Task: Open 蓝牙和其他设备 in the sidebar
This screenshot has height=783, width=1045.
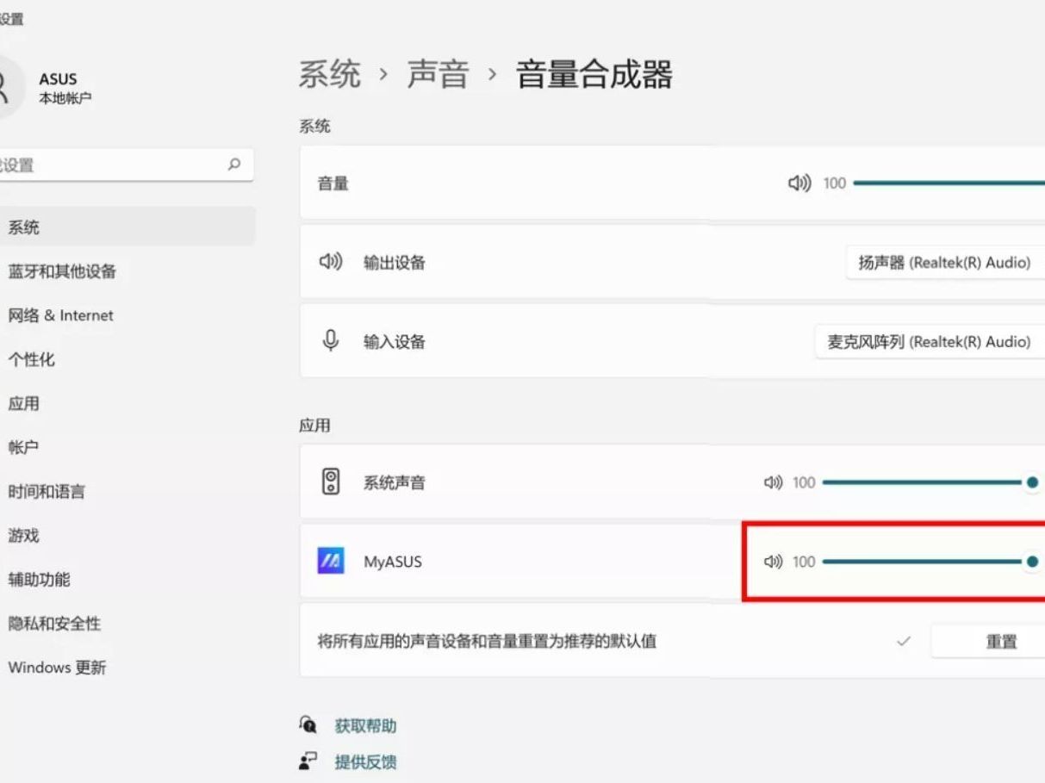Action: click(62, 271)
